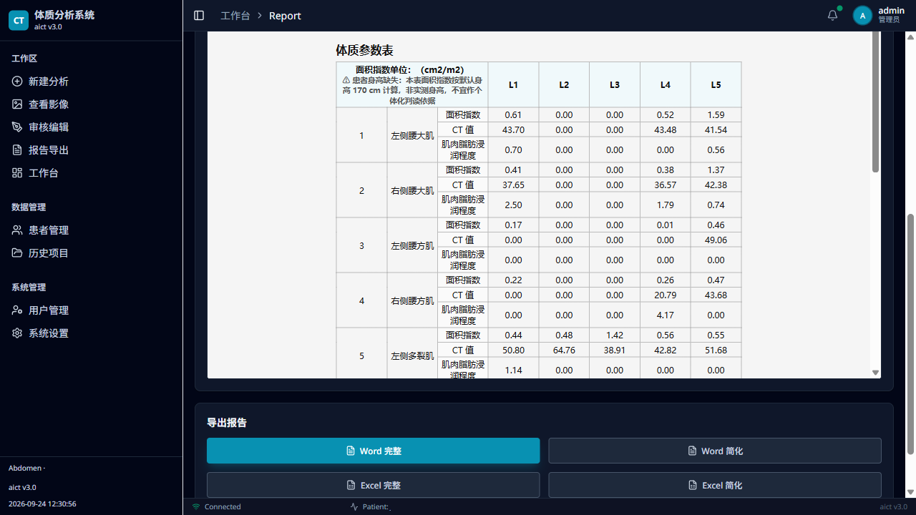Click the CT app logo
916x515 pixels.
pos(19,20)
